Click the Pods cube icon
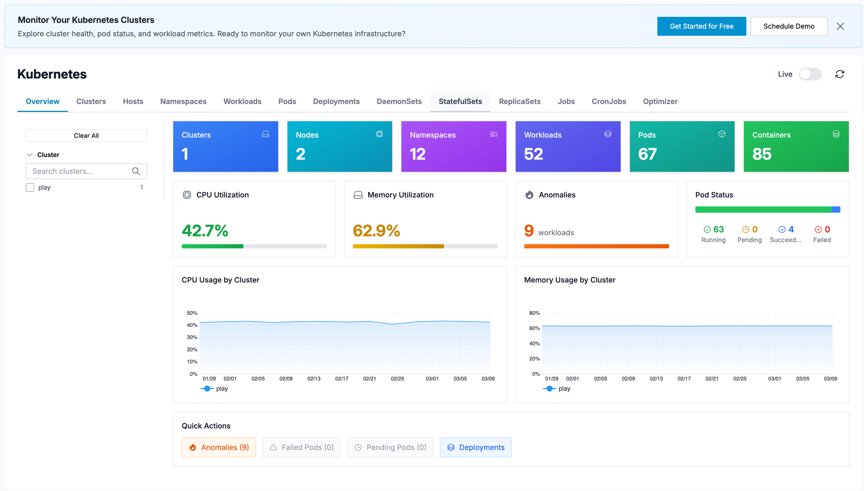The image size is (864, 491). (722, 134)
